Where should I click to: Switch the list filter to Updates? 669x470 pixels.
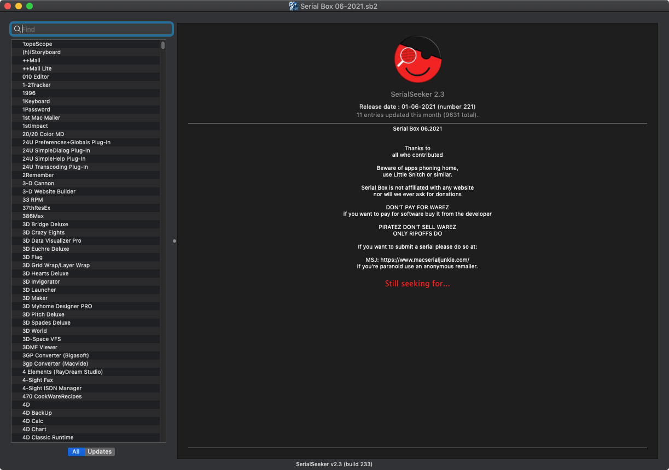coord(100,451)
